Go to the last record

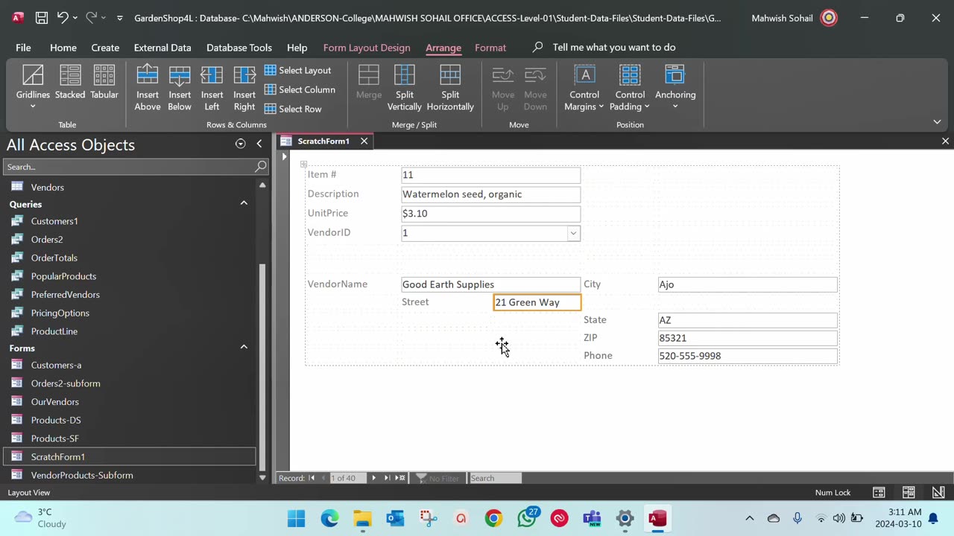pos(387,478)
